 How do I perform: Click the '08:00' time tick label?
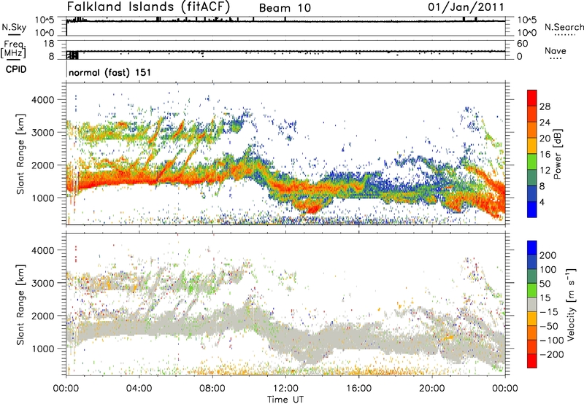[x=212, y=389]
